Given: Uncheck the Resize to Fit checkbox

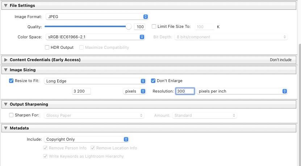Looking at the screenshot, I should [x=11, y=81].
